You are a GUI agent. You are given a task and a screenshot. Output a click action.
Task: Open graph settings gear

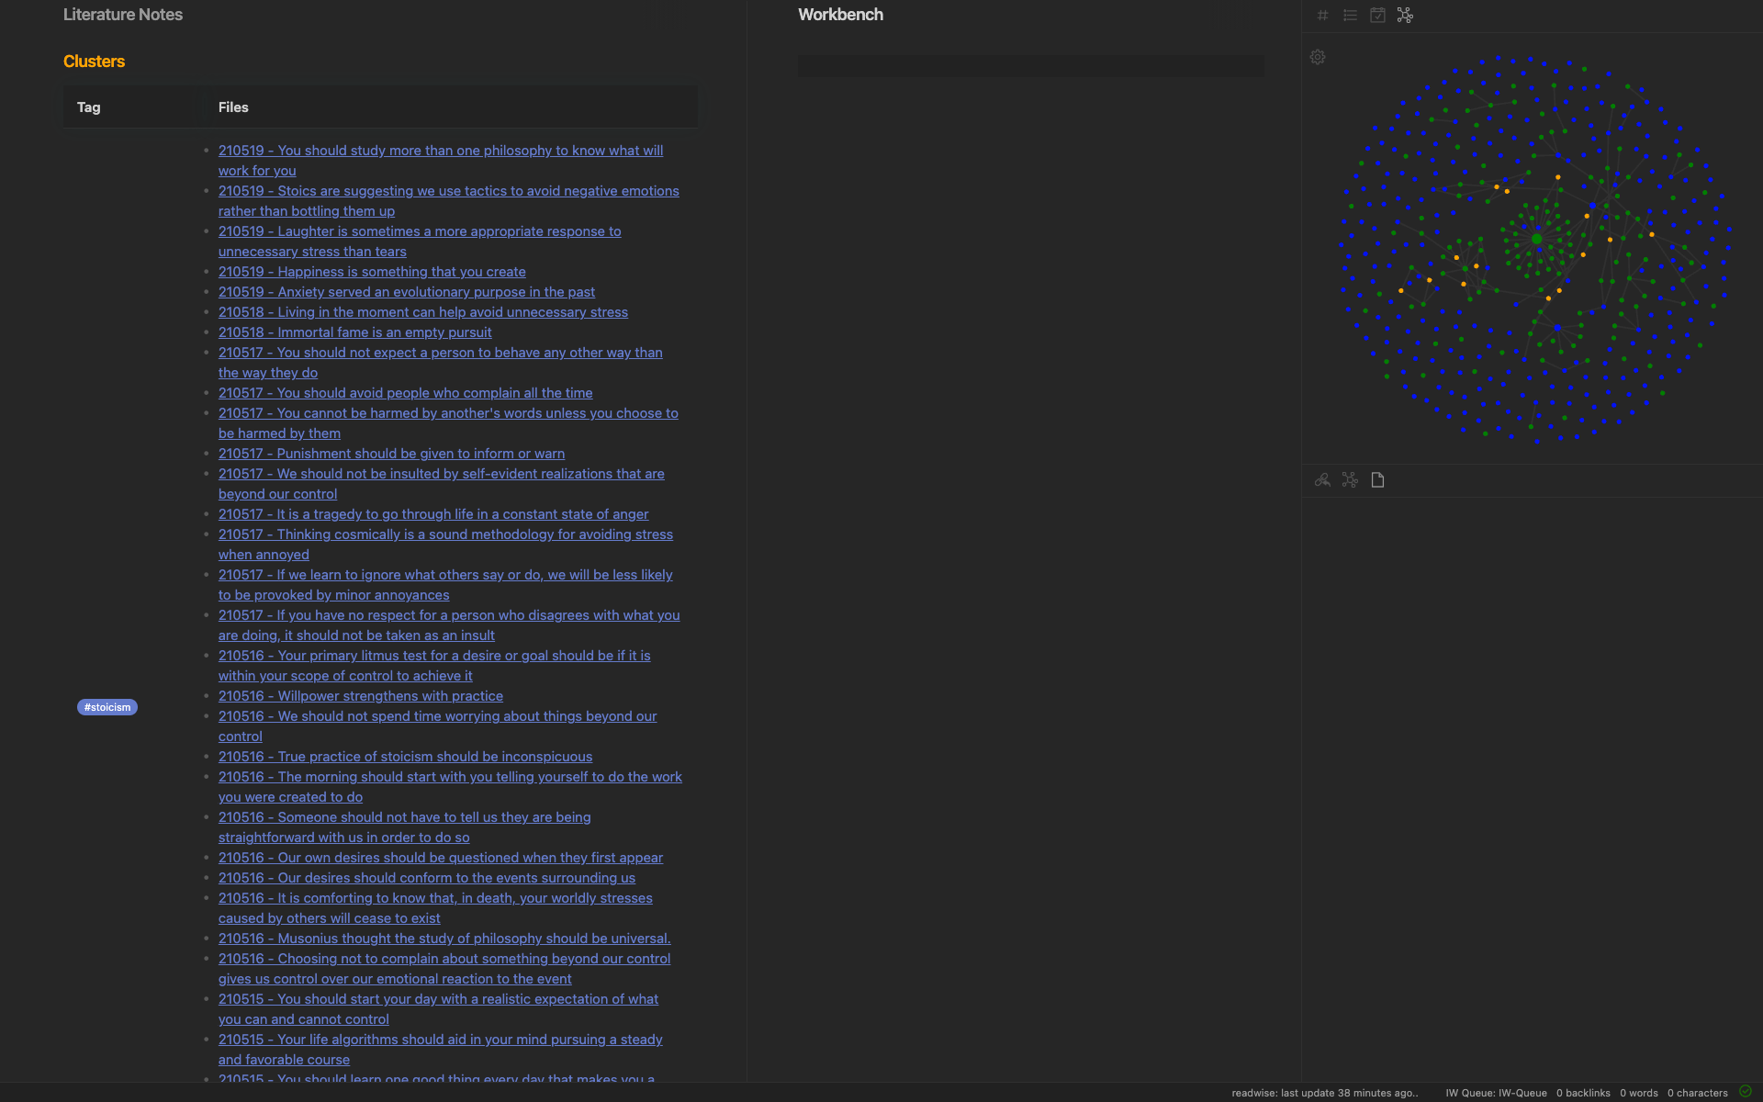1318,57
